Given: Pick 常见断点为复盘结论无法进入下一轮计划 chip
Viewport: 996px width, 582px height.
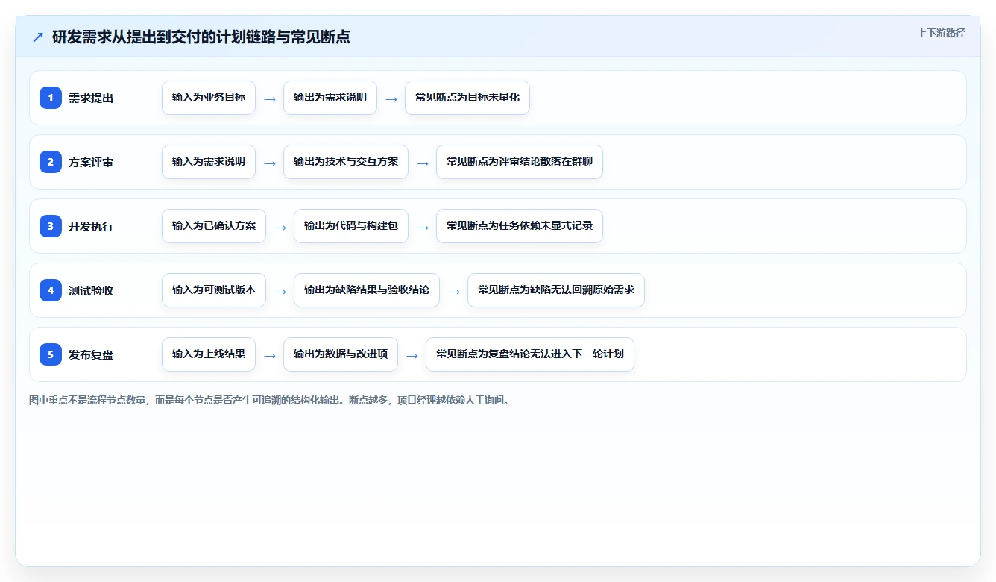Looking at the screenshot, I should (530, 354).
